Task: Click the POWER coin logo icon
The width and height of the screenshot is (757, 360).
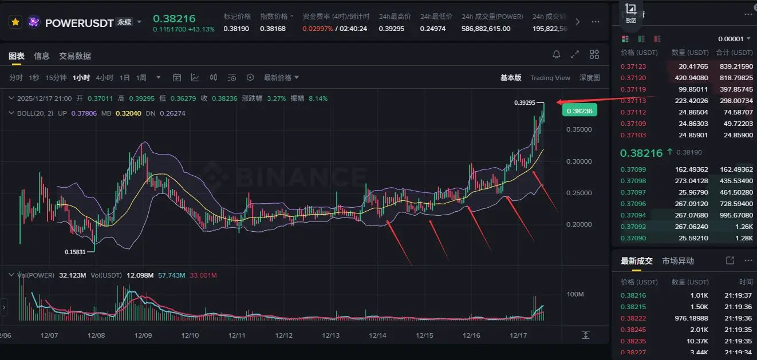Action: [33, 22]
